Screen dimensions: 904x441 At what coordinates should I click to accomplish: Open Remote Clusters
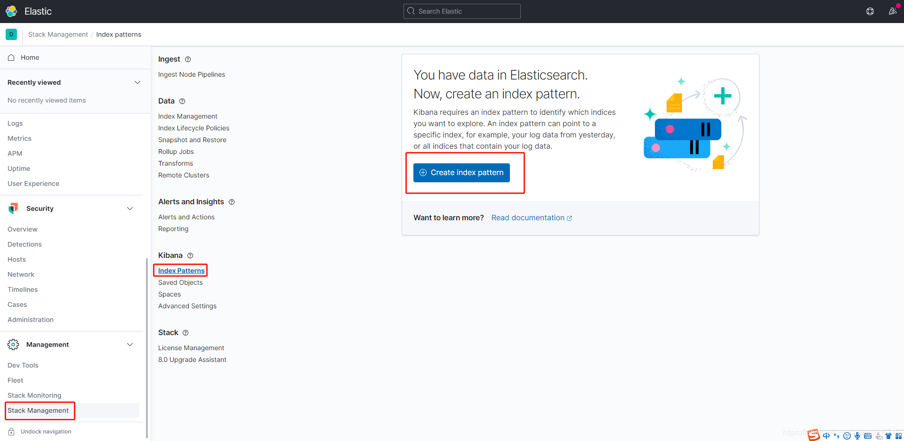(184, 175)
